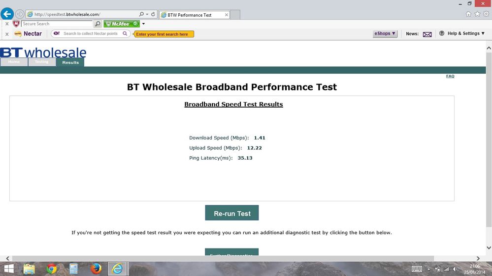Screen dimensions: 492x276
Task: Click the McAfee shield logo icon
Action: [x=16, y=24]
